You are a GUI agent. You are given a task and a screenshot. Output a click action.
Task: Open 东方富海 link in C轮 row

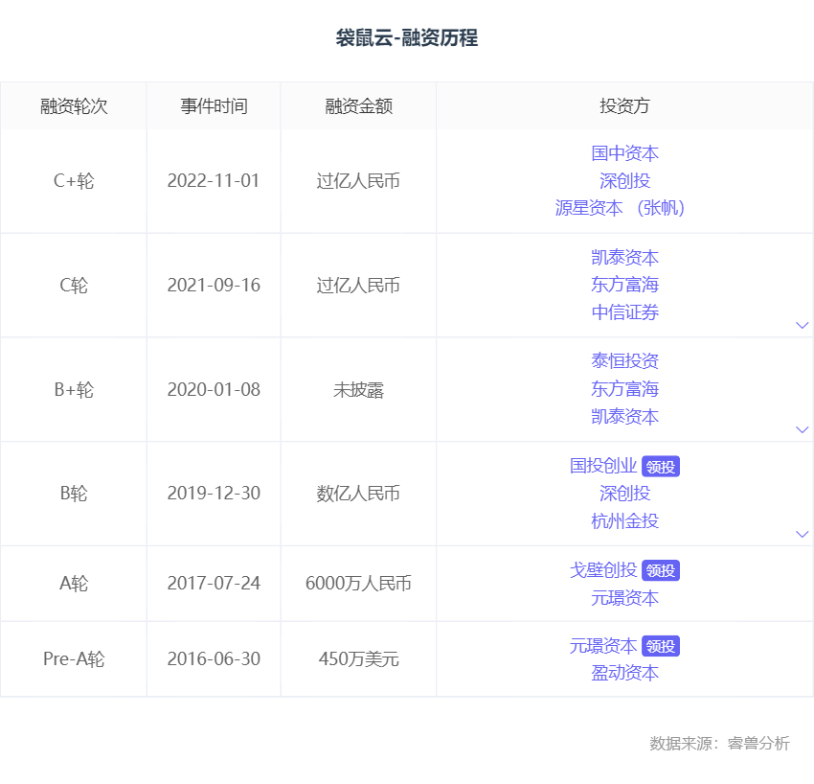click(x=624, y=285)
